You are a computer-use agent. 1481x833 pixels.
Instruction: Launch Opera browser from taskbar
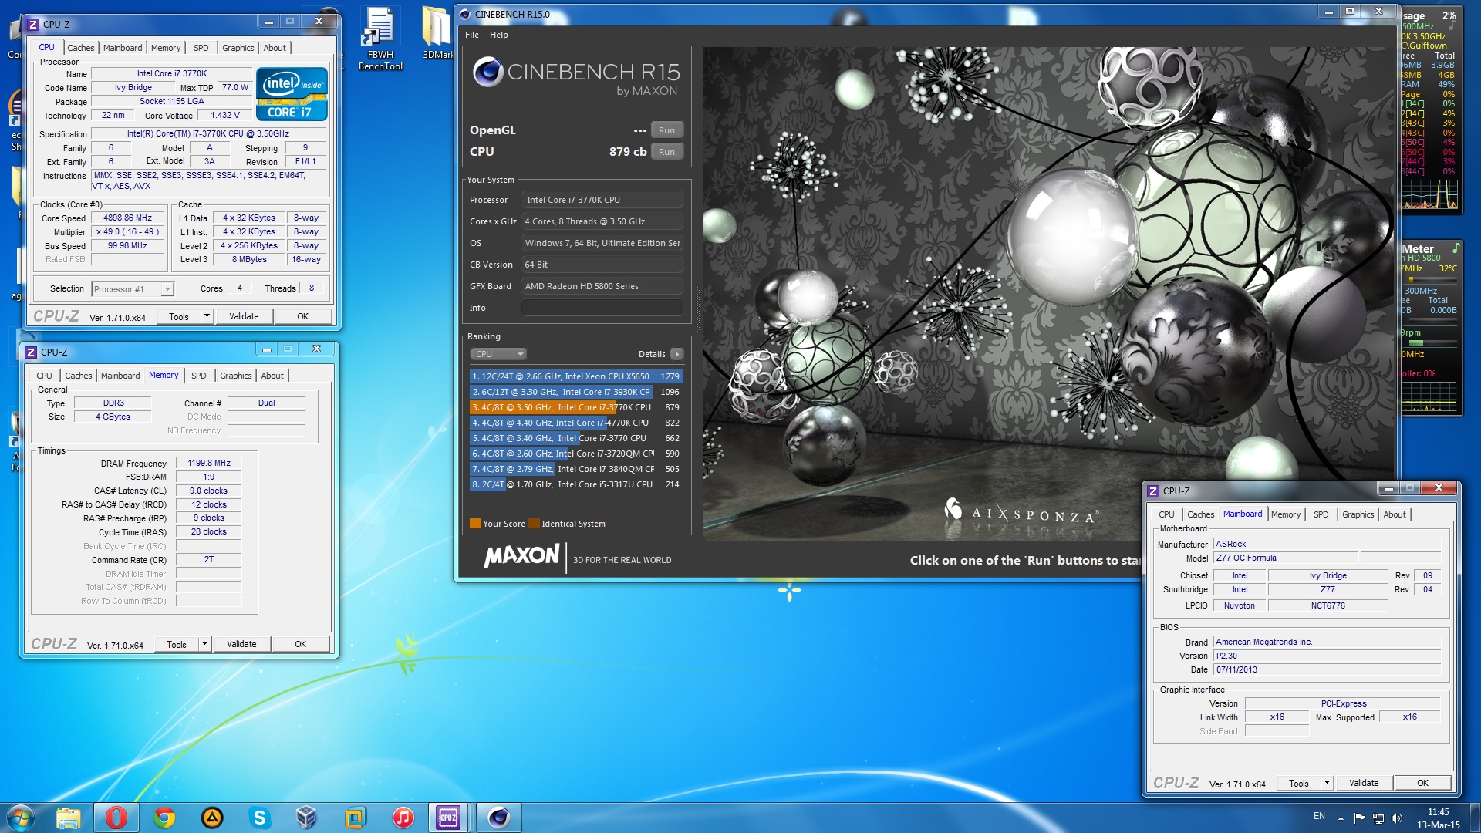[116, 818]
